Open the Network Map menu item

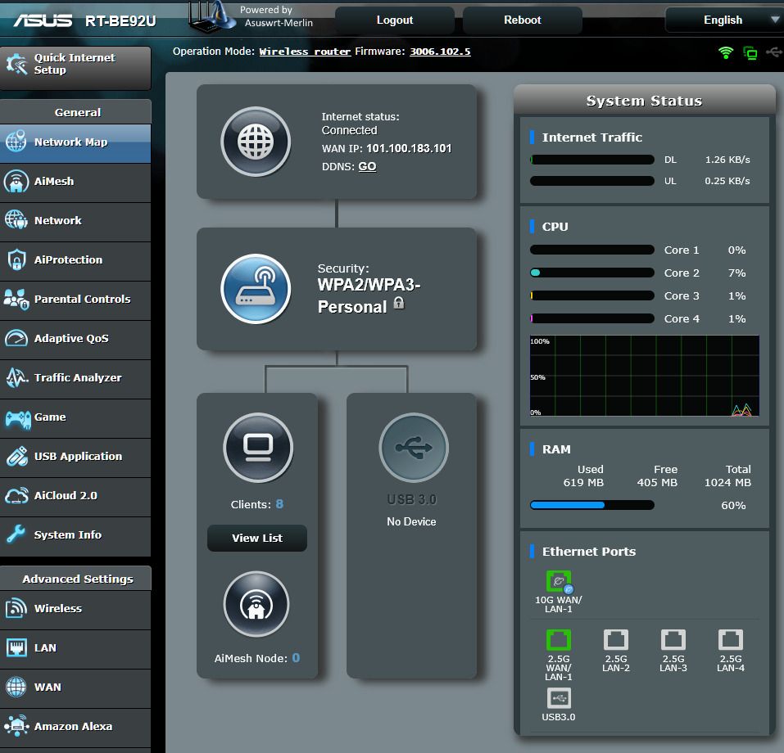tap(75, 142)
